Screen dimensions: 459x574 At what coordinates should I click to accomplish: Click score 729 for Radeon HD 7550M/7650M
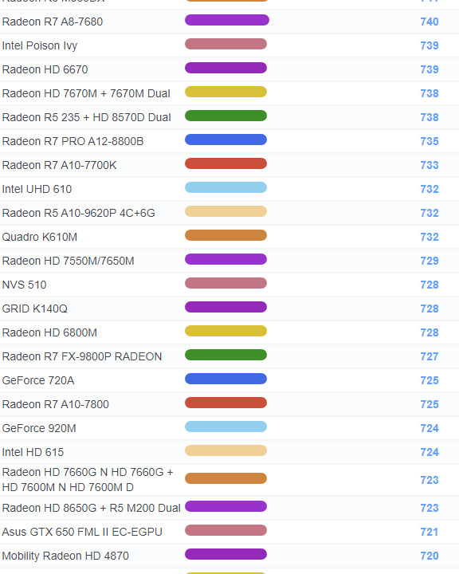pos(430,261)
